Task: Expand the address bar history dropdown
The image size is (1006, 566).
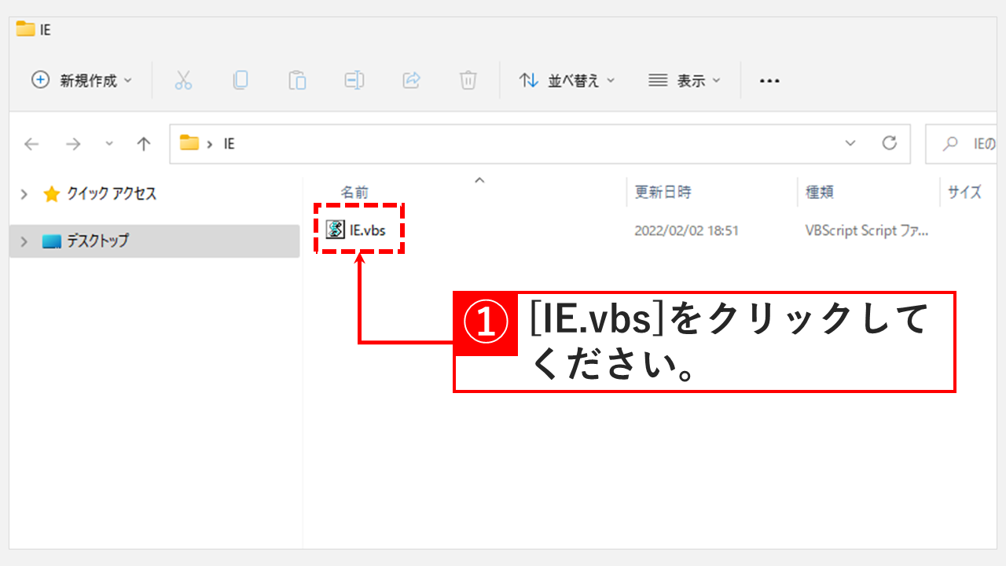Action: pyautogui.click(x=850, y=143)
